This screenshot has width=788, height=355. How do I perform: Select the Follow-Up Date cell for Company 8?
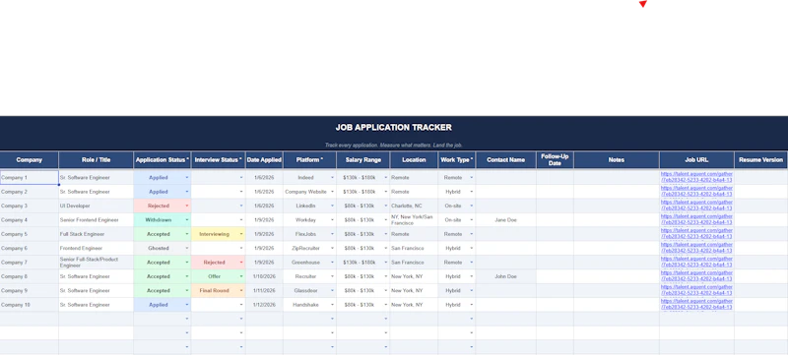pos(555,276)
